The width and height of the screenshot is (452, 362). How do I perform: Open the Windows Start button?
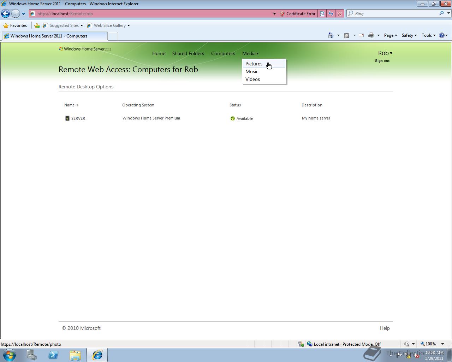[9, 355]
